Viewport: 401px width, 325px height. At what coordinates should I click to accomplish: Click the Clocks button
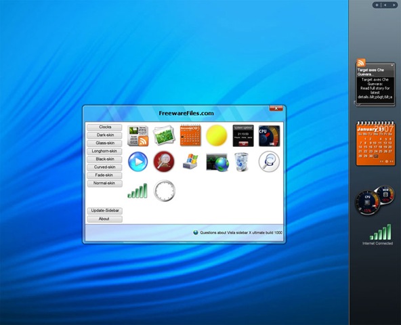[104, 127]
